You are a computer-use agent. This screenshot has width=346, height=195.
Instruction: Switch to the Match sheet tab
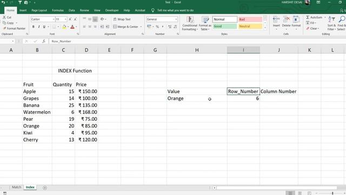[17, 187]
